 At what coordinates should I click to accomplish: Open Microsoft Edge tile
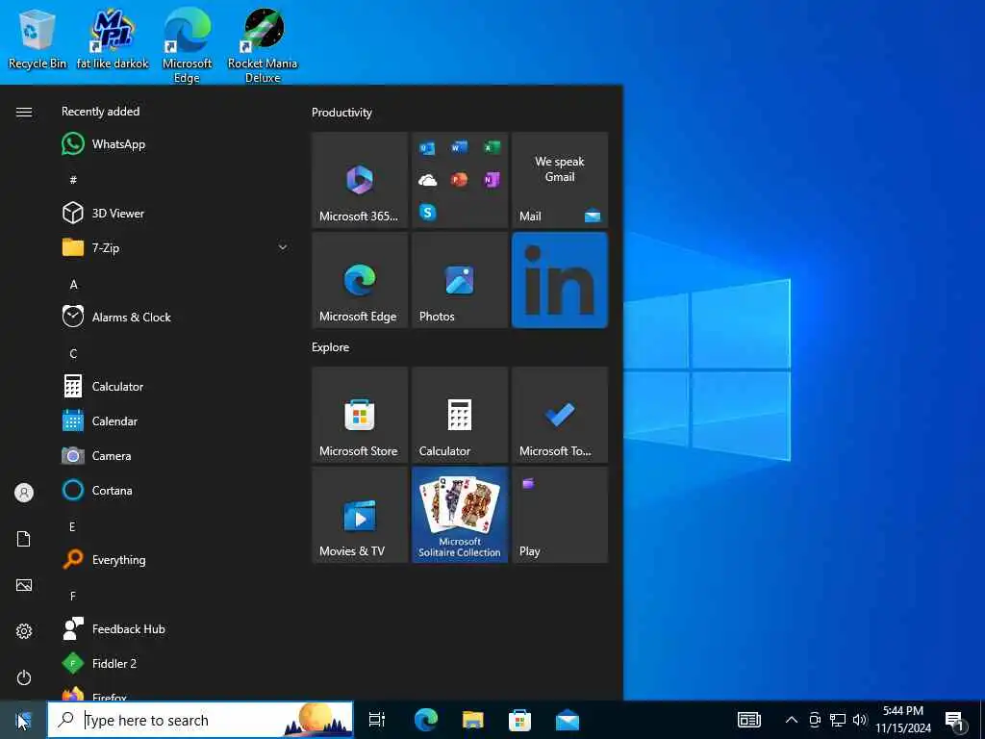[x=360, y=280]
